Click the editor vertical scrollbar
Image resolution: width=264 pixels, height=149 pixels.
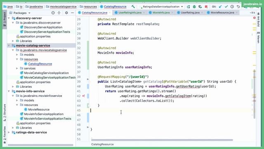click(x=254, y=94)
